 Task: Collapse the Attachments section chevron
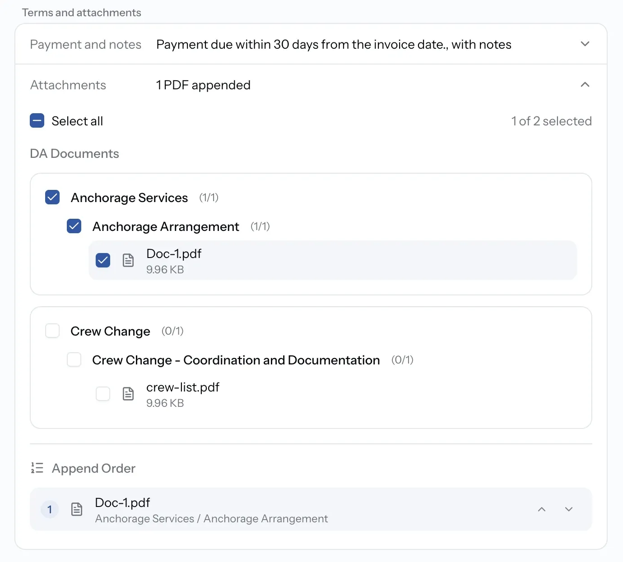point(585,84)
